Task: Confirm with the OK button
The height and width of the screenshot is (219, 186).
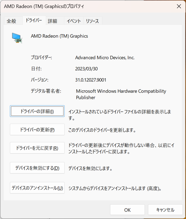Action: click(127, 210)
